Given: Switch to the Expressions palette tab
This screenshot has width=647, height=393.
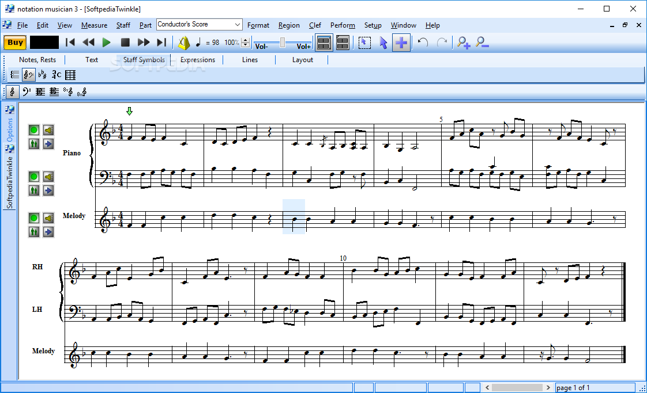Looking at the screenshot, I should click(198, 60).
